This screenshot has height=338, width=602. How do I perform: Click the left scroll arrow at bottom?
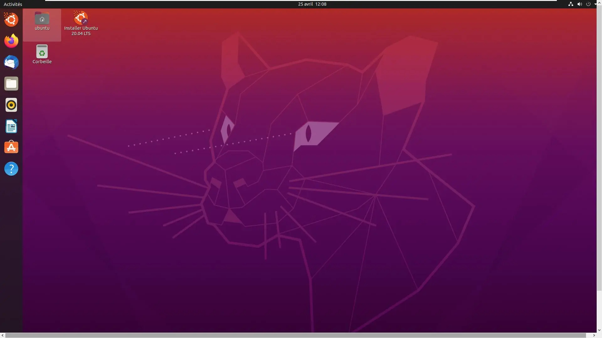pos(3,335)
